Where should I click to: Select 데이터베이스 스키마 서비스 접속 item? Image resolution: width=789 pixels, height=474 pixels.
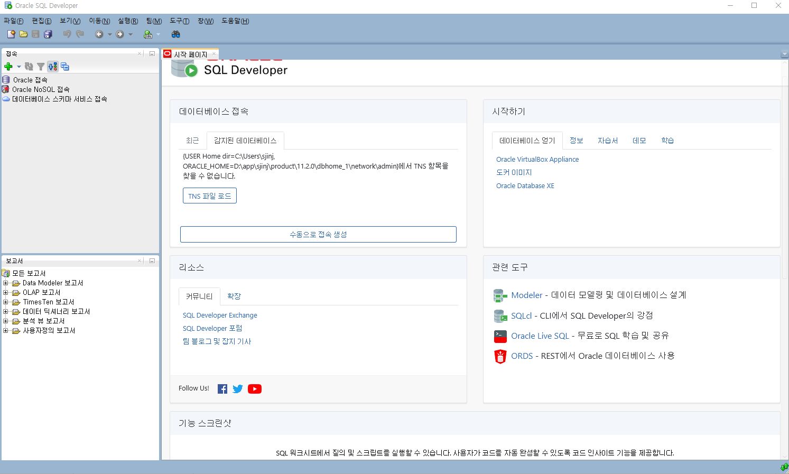click(x=59, y=99)
